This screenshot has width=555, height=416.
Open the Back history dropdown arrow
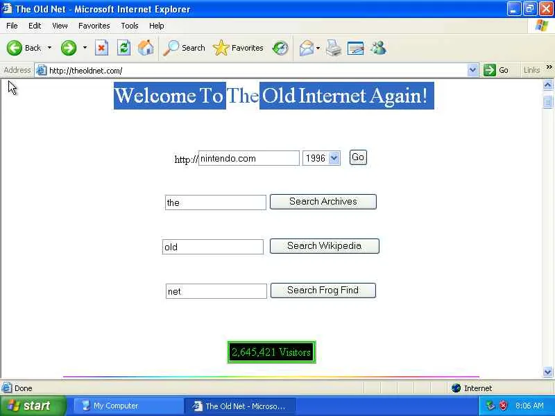pyautogui.click(x=49, y=48)
